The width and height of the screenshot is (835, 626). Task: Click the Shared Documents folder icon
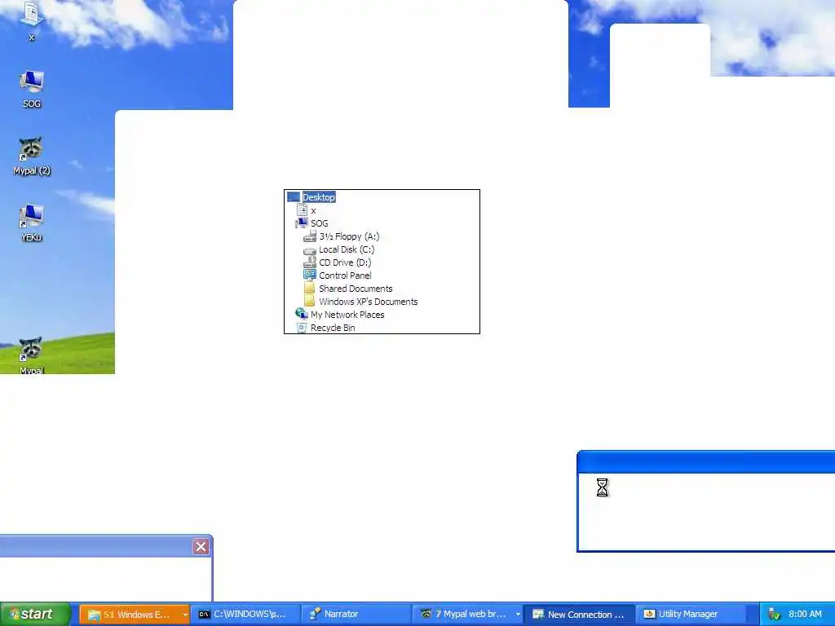pyautogui.click(x=310, y=288)
